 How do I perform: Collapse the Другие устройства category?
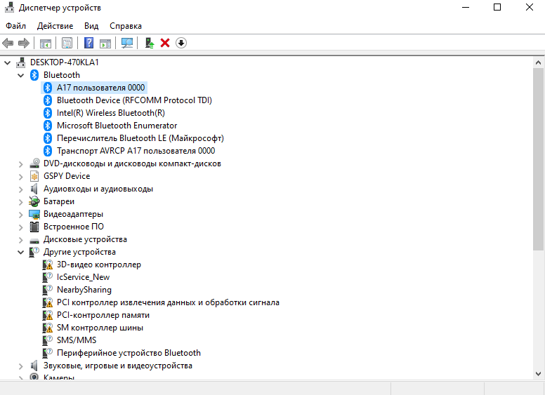21,253
